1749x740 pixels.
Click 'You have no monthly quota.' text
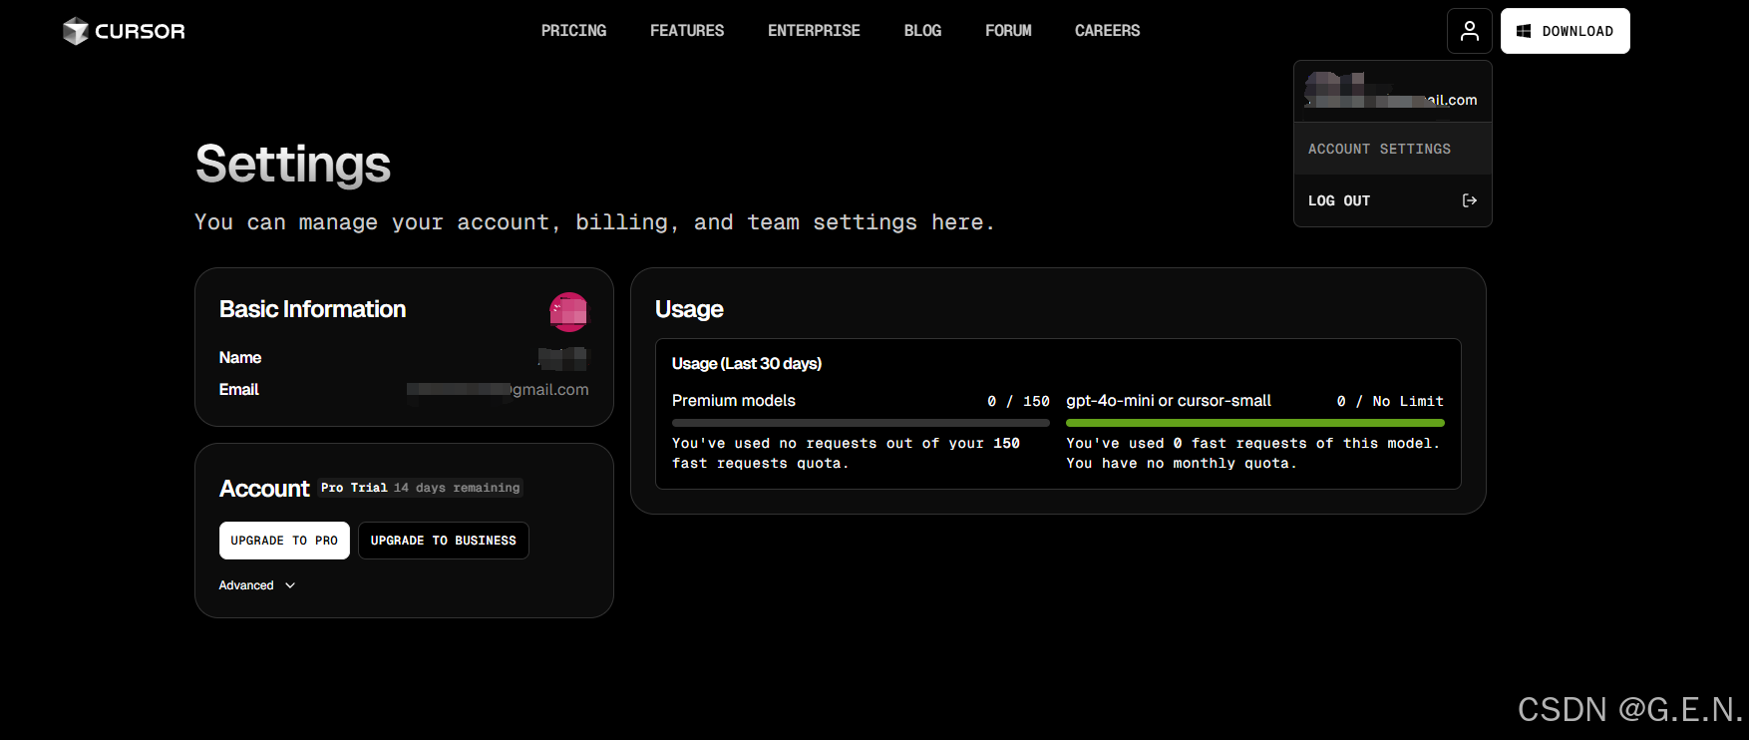click(1182, 463)
